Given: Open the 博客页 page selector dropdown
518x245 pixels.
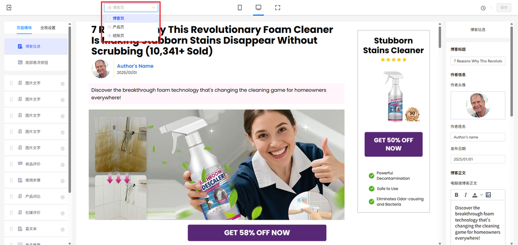Looking at the screenshot, I should tap(131, 7).
